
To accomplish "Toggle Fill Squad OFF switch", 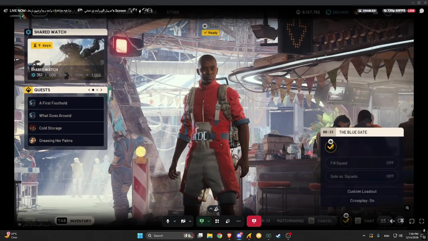I will point(362,163).
